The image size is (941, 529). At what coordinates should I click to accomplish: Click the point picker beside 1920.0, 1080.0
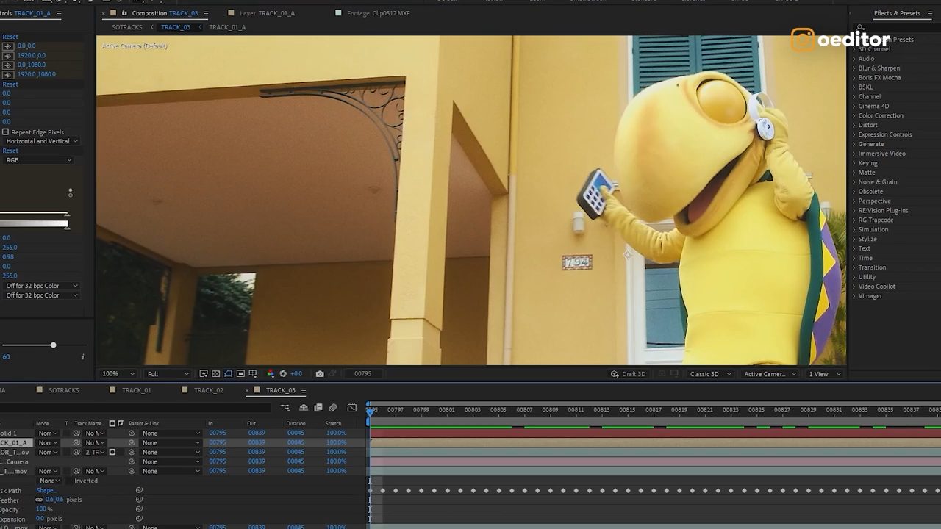(8, 74)
